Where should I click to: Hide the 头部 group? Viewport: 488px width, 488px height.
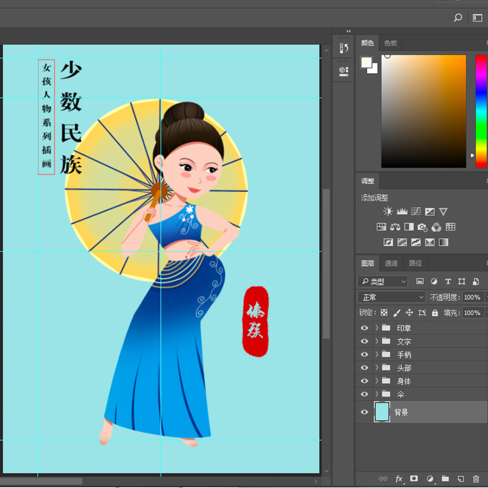(x=364, y=368)
